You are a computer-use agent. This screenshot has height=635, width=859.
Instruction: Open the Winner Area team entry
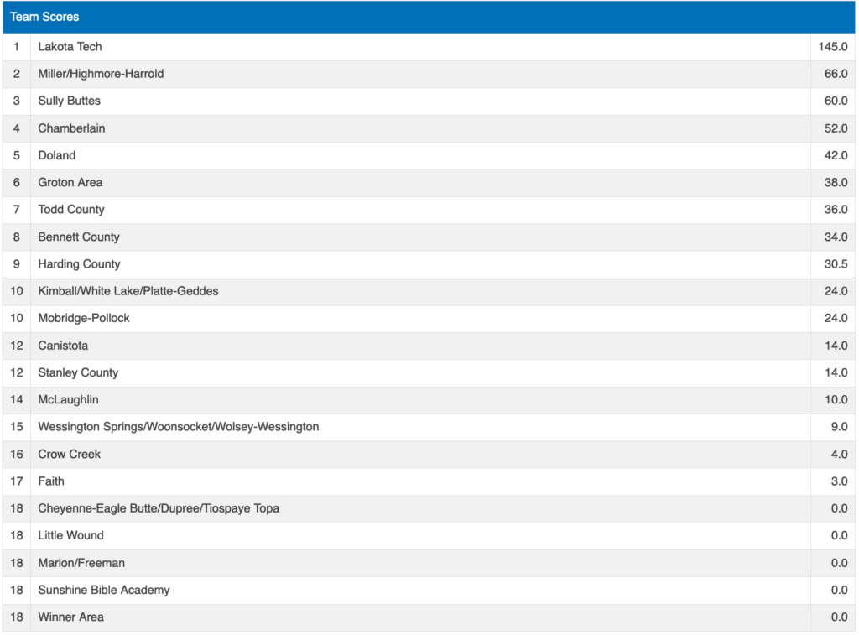(x=70, y=617)
